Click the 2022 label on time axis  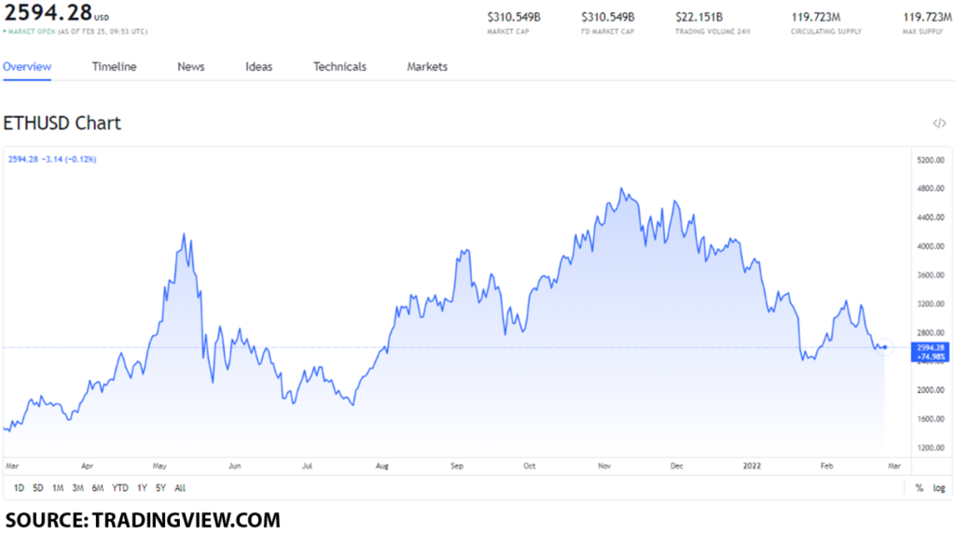tap(752, 466)
